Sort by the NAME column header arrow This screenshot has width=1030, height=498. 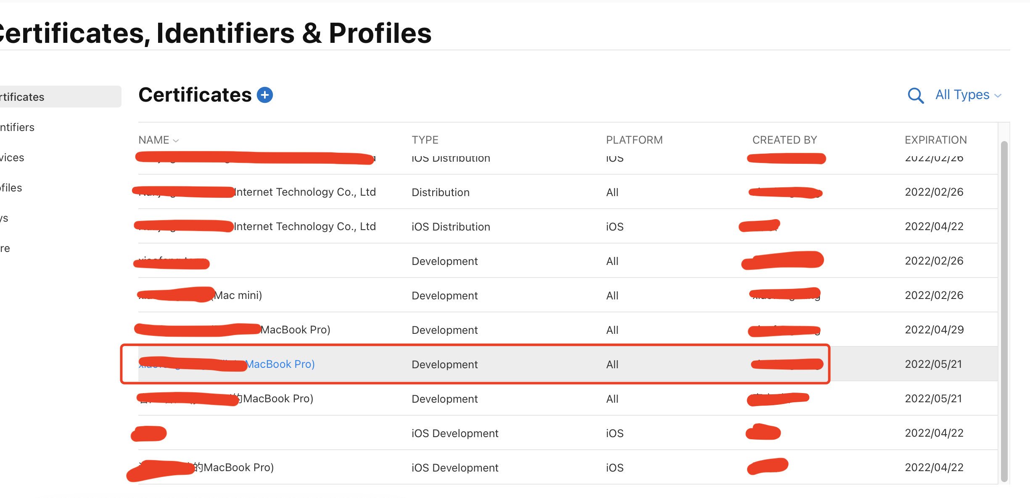(176, 141)
